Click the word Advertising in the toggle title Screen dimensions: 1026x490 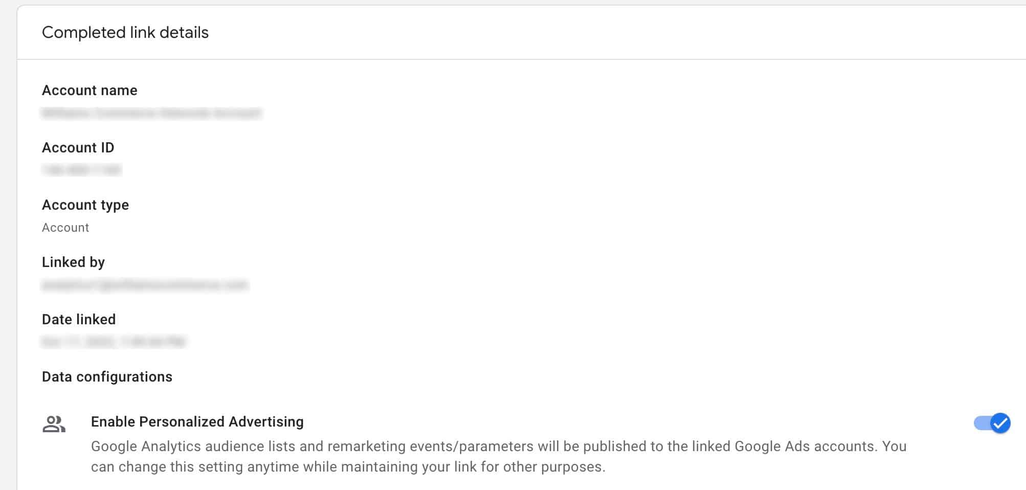[266, 422]
